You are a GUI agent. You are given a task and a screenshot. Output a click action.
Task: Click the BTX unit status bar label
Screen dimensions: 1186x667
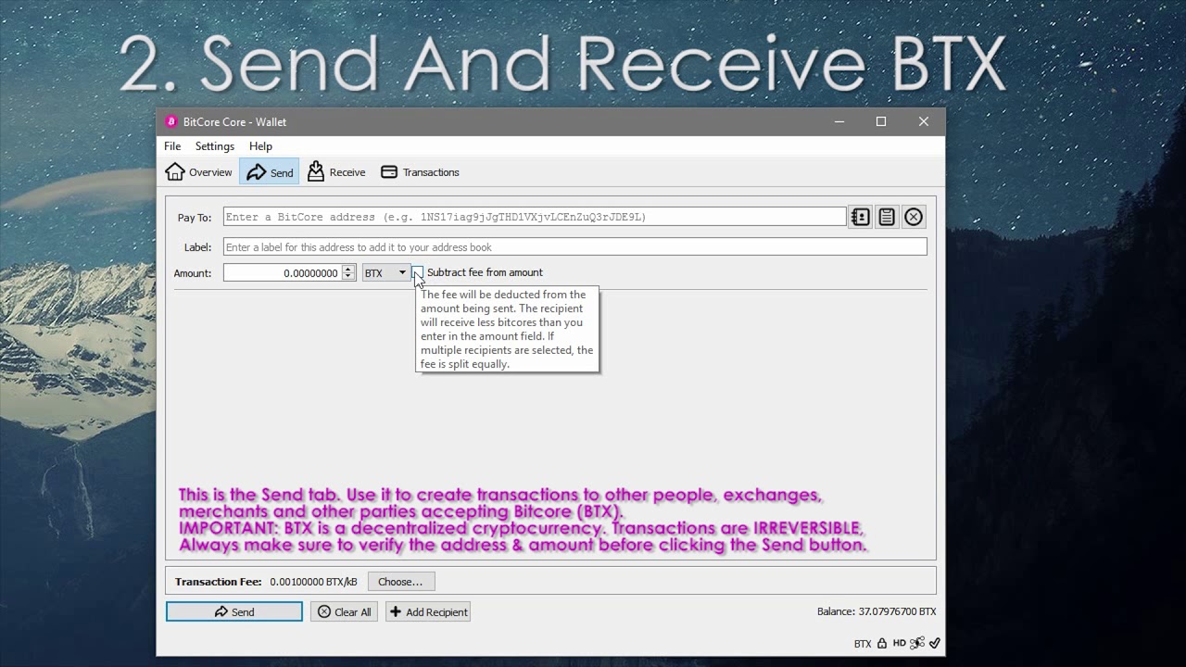point(863,644)
